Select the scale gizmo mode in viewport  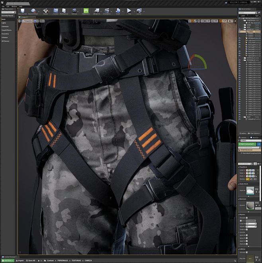pos(196,21)
